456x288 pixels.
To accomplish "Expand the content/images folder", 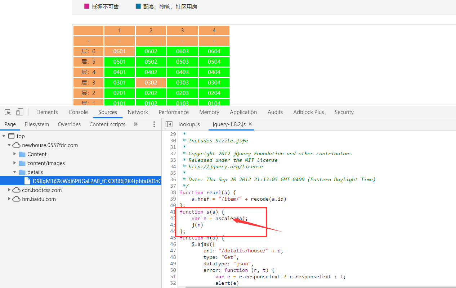I will point(15,163).
